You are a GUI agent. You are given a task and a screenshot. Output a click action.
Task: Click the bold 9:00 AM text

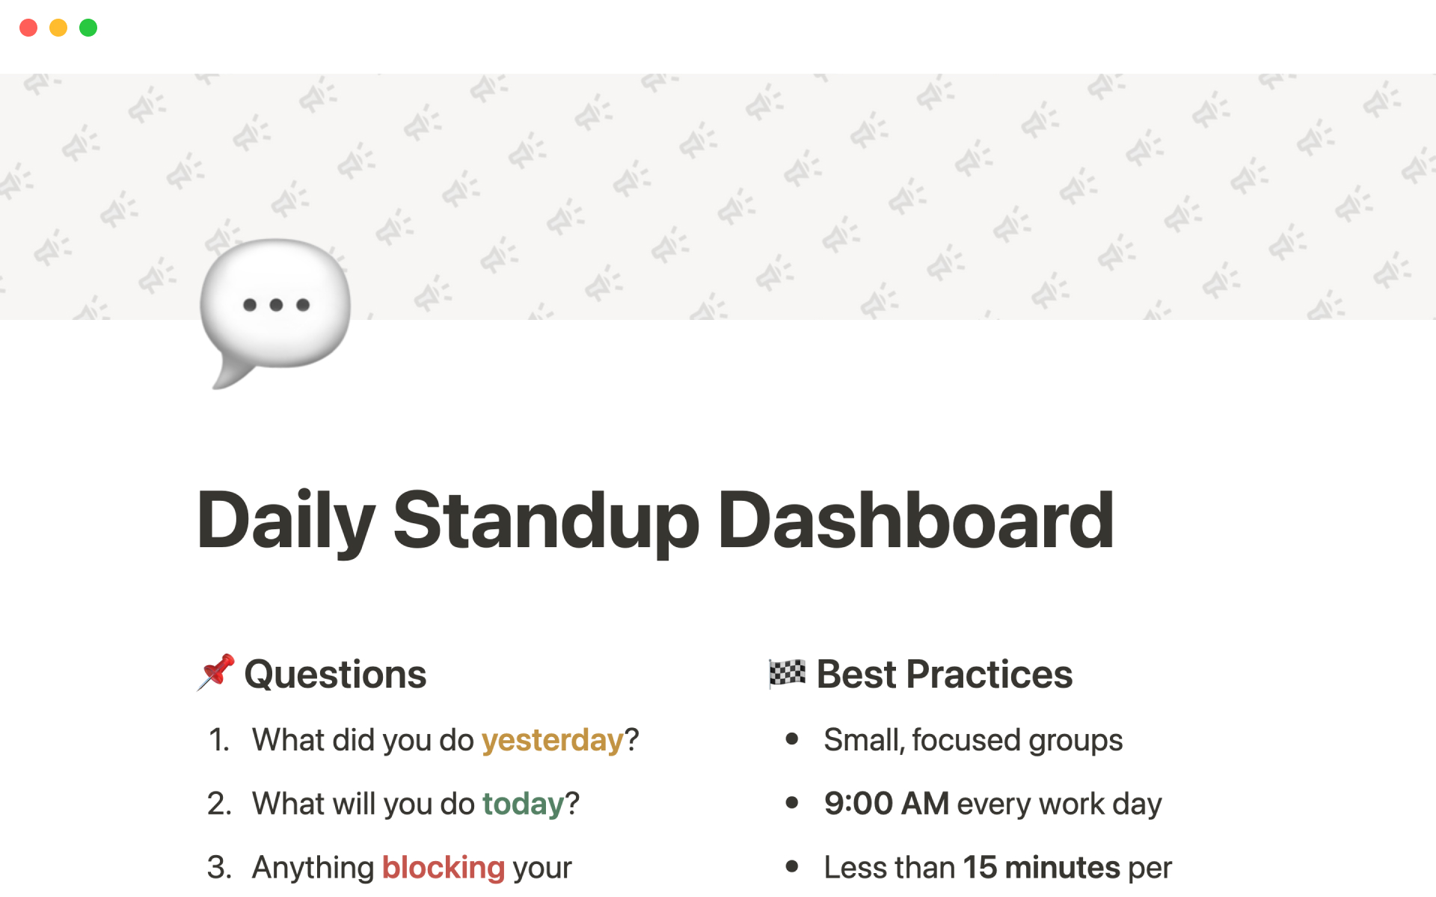click(886, 804)
